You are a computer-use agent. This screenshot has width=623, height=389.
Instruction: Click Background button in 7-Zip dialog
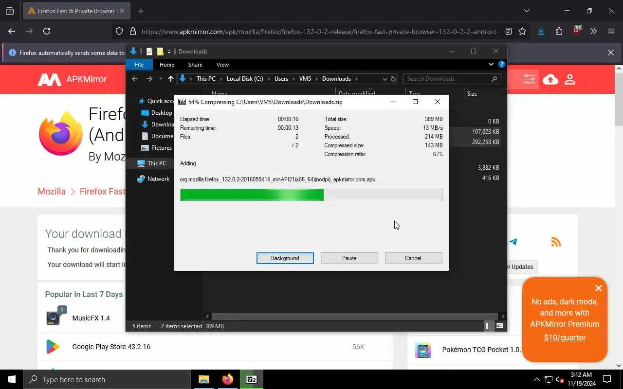click(x=285, y=258)
